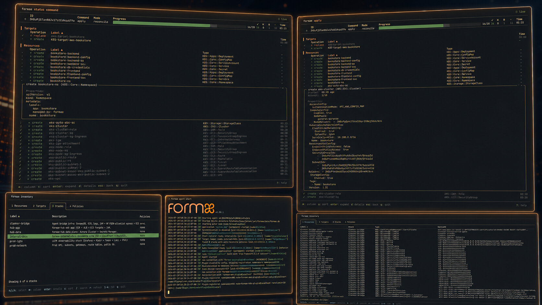Click 'r: refresh' in the stacks inventory footer

coord(96,287)
